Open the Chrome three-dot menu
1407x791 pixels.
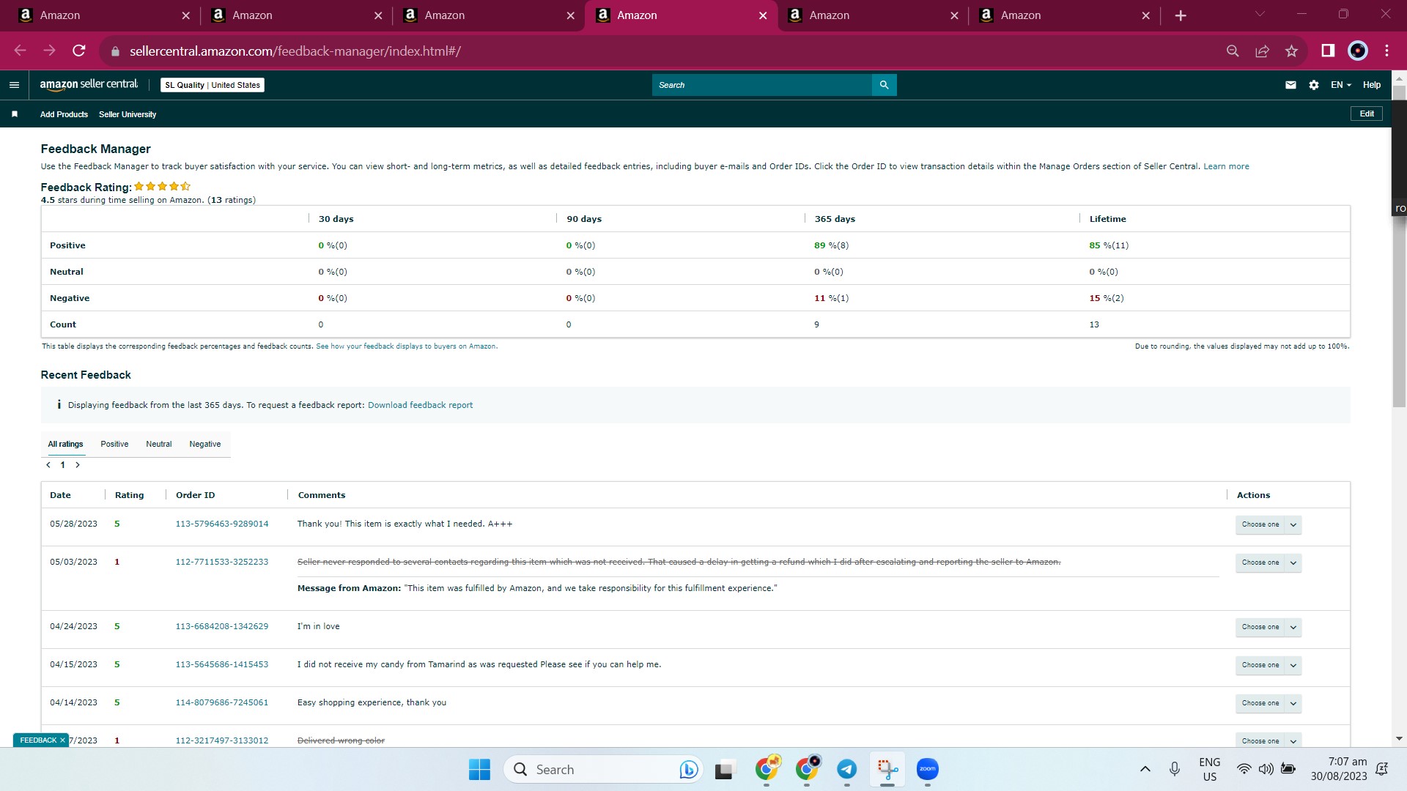[x=1386, y=51]
